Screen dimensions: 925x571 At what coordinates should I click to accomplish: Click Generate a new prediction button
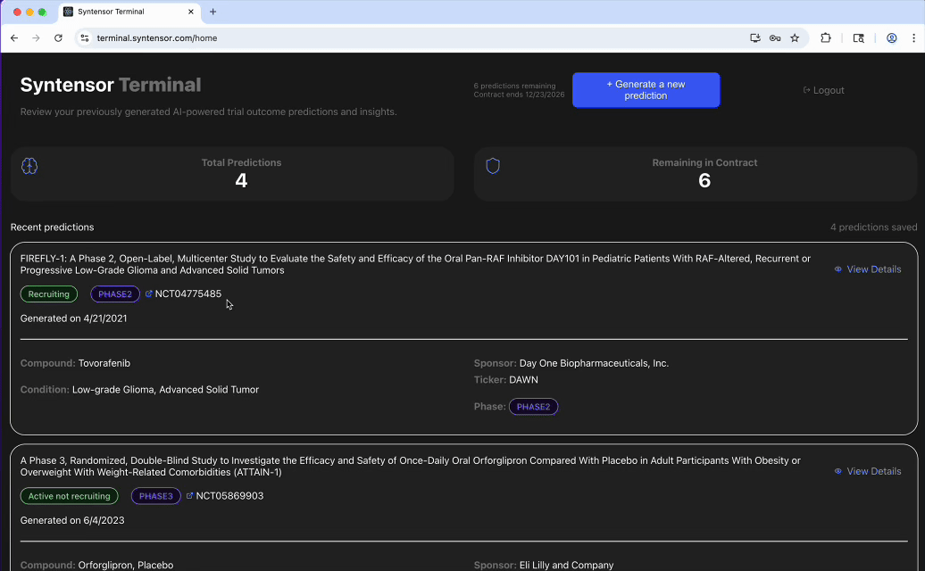tap(646, 90)
